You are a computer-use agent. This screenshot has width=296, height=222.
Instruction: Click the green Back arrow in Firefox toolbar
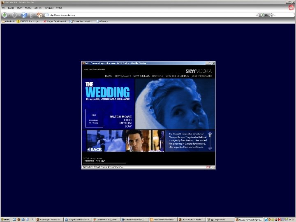tap(5, 15)
